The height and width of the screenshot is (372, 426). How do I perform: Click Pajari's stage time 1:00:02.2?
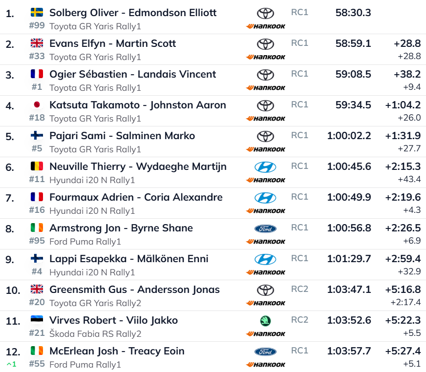[x=349, y=136]
